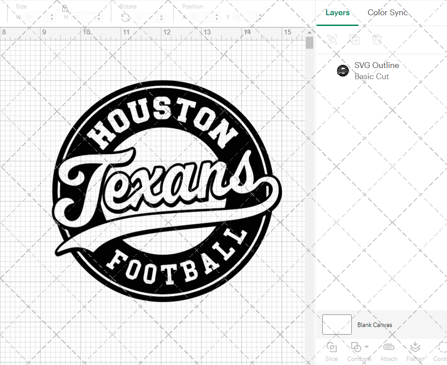Click the group layers icon
This screenshot has width=447, height=365.
(x=332, y=39)
